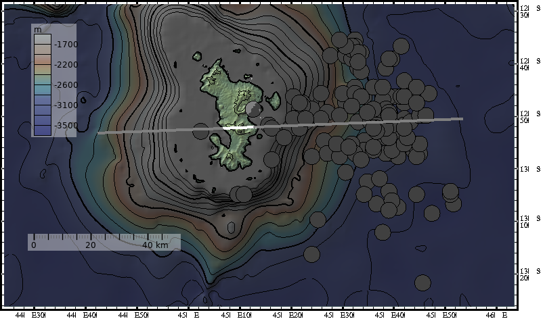Image resolution: width=543 pixels, height=321 pixels.
Task: Click the -3100 depth legend label
Action: click(66, 105)
